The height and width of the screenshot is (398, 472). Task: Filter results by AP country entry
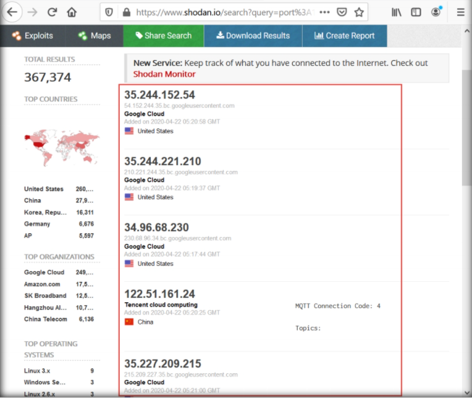point(28,235)
